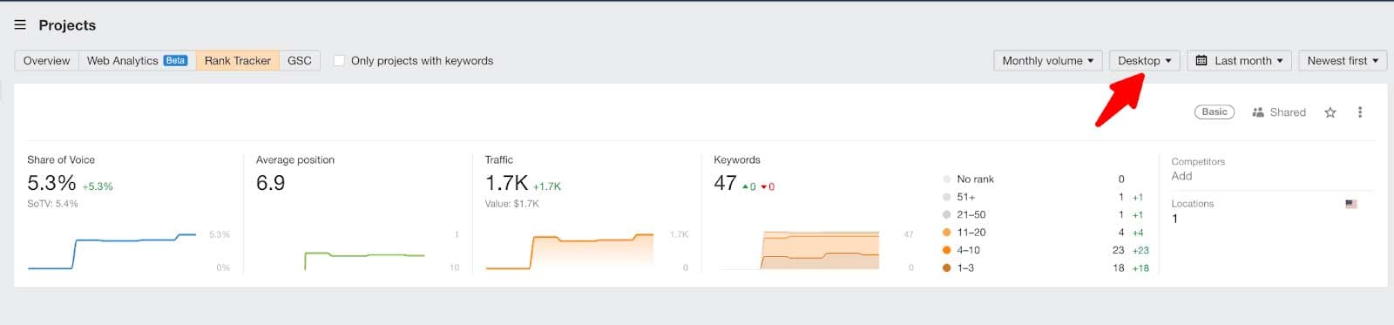The image size is (1394, 325).
Task: Click the +1.7K traffic change
Action: [x=547, y=186]
